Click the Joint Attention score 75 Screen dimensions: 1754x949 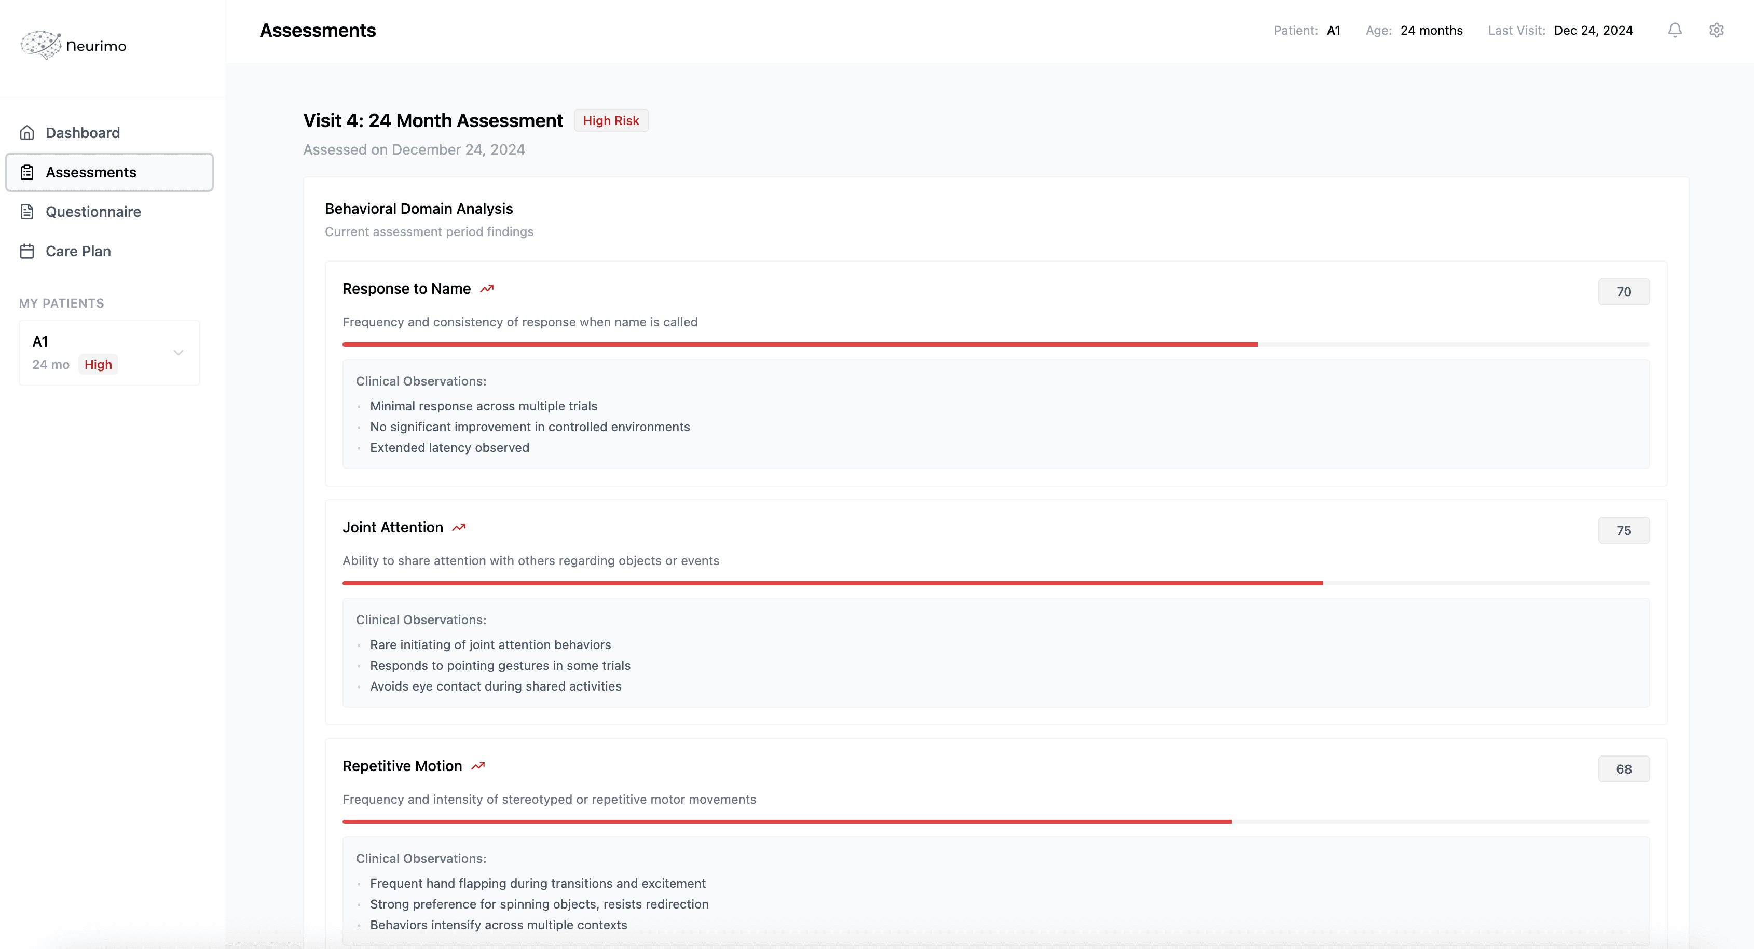(1623, 530)
